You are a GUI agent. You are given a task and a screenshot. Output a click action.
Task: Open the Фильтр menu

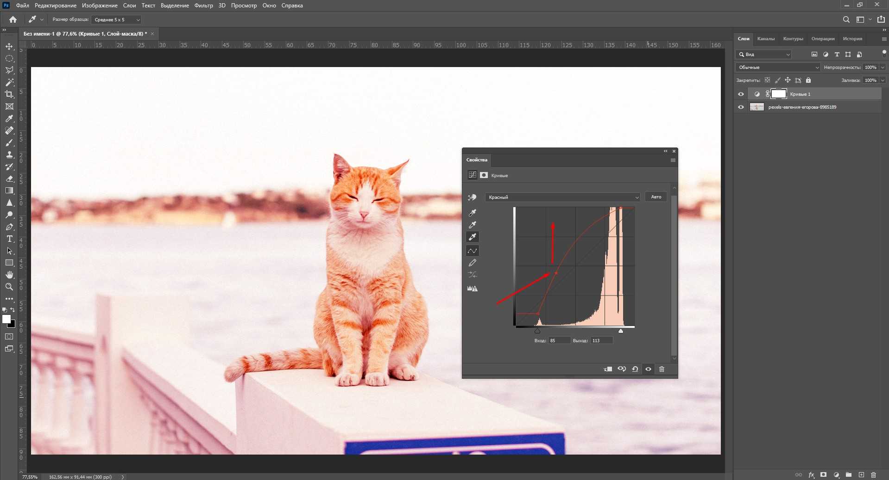[203, 6]
